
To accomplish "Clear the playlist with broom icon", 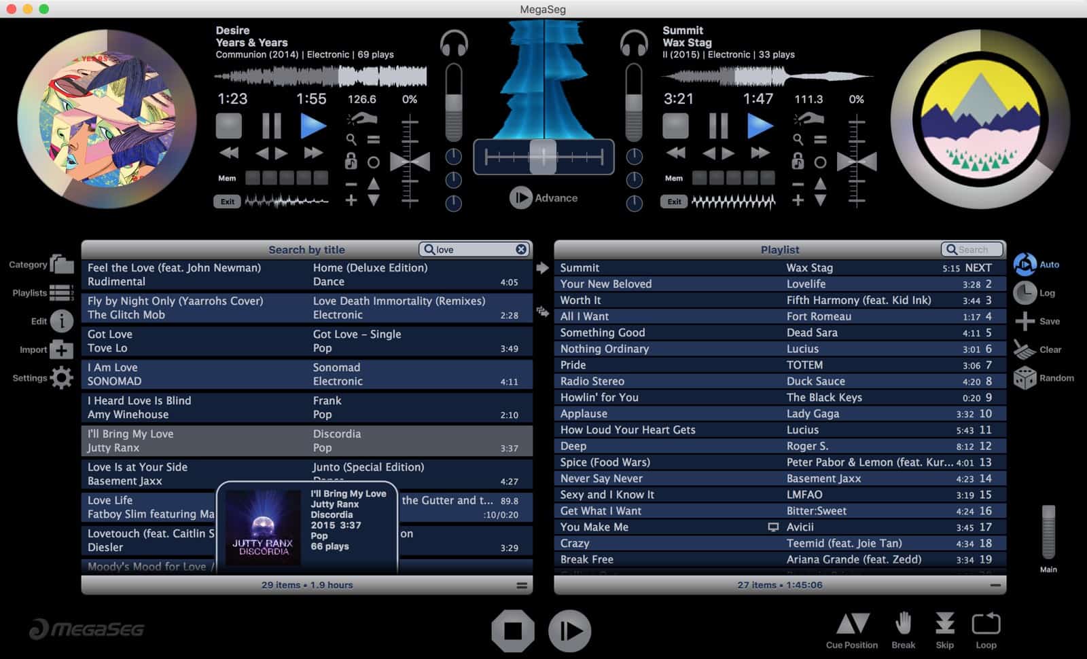I will click(1024, 350).
